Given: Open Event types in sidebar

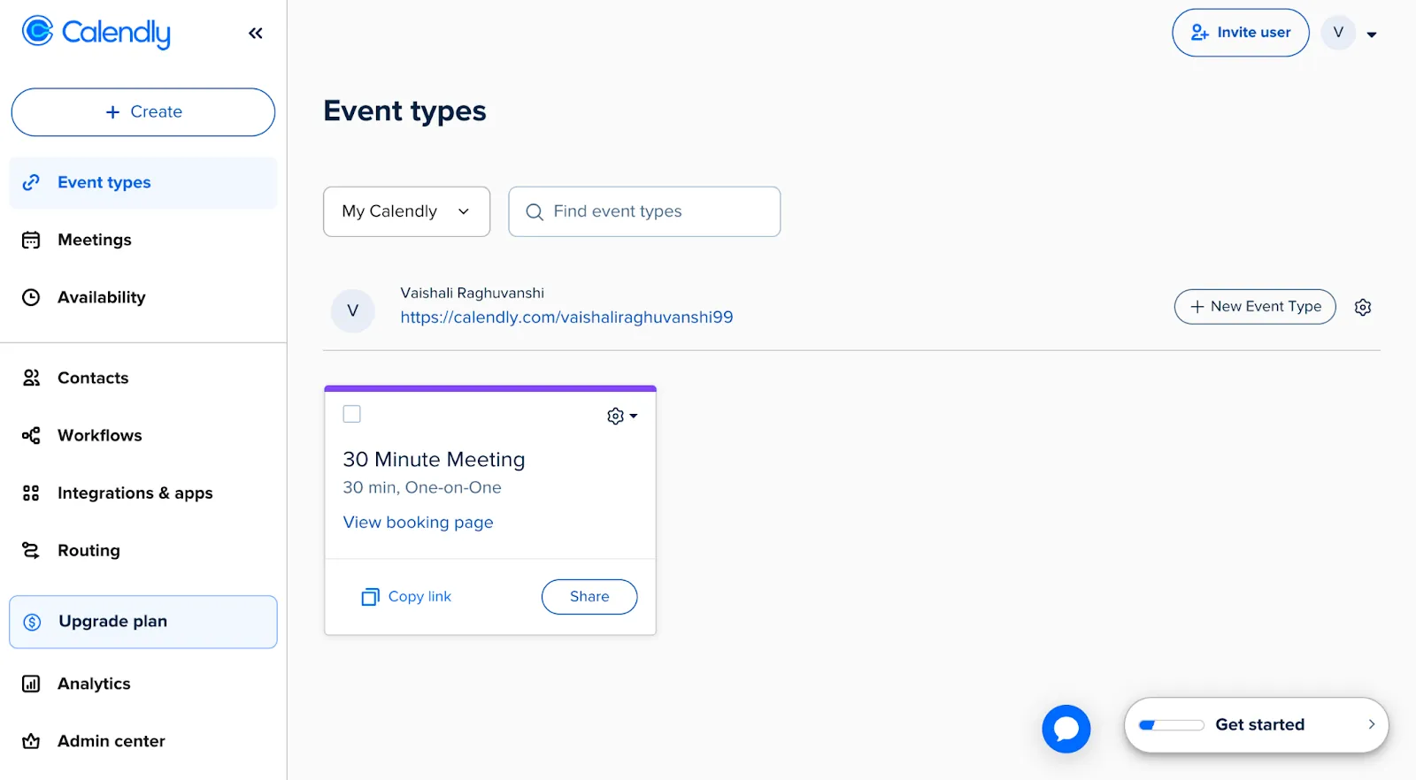Looking at the screenshot, I should 143,183.
